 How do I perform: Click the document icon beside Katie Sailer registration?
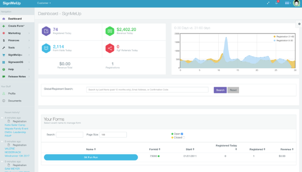click(x=9, y=121)
